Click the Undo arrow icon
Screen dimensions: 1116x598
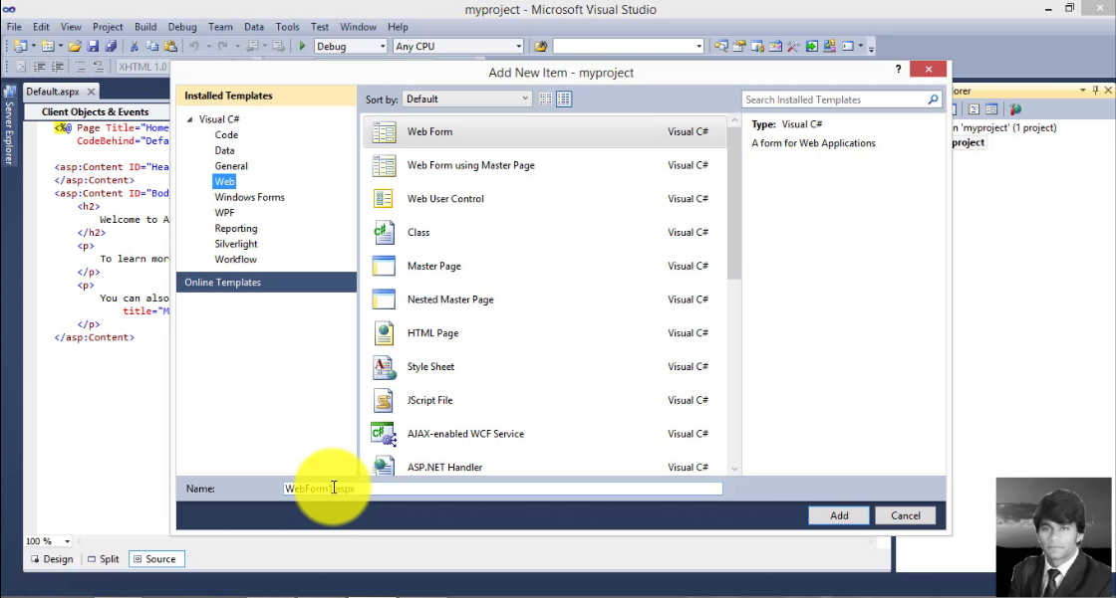[x=193, y=46]
